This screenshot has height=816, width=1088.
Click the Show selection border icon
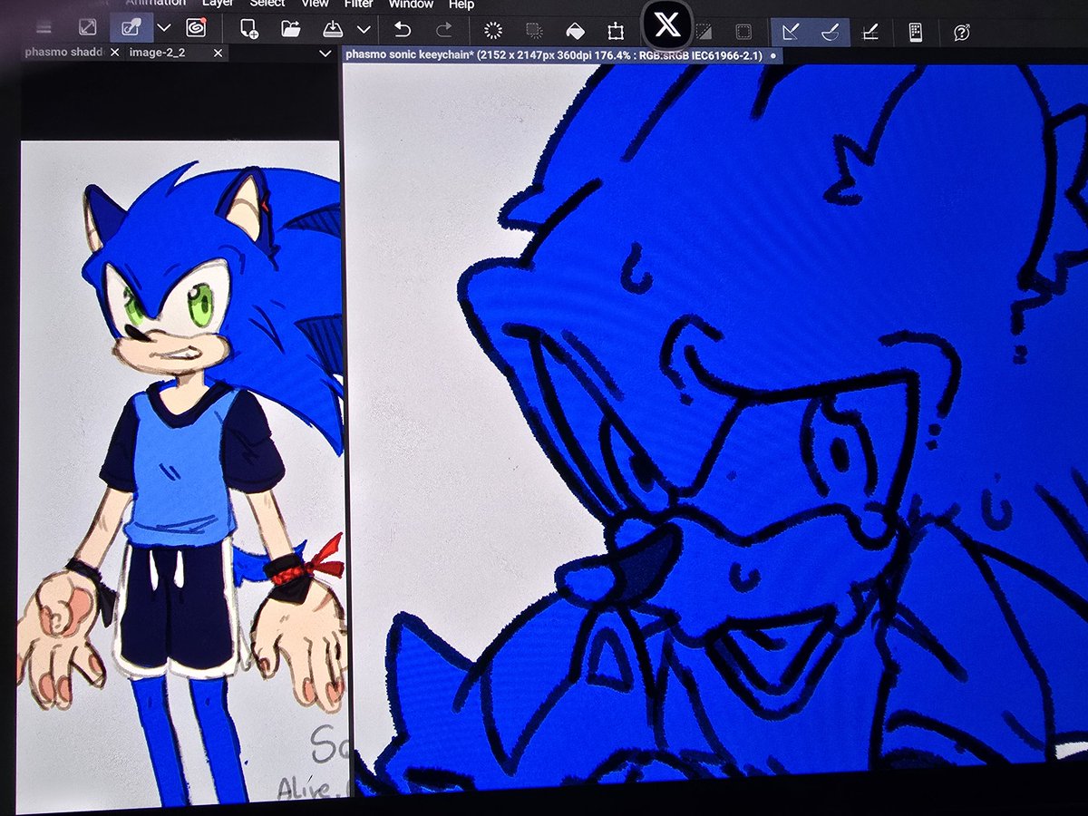743,32
